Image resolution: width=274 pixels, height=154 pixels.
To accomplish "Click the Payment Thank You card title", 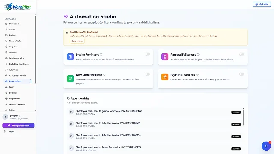I will 183,75.
